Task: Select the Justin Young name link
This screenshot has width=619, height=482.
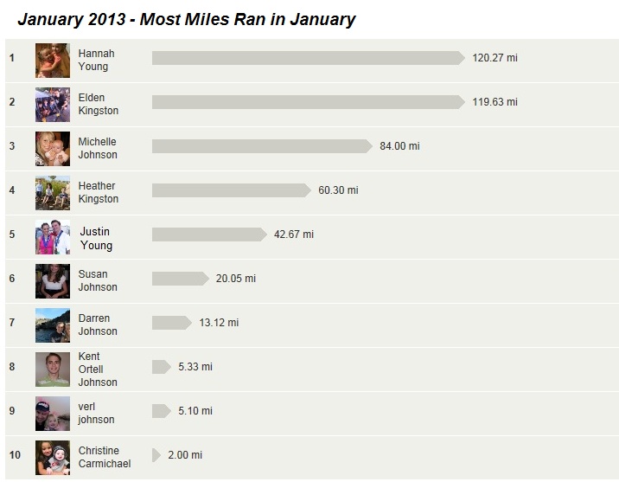Action: click(x=96, y=238)
